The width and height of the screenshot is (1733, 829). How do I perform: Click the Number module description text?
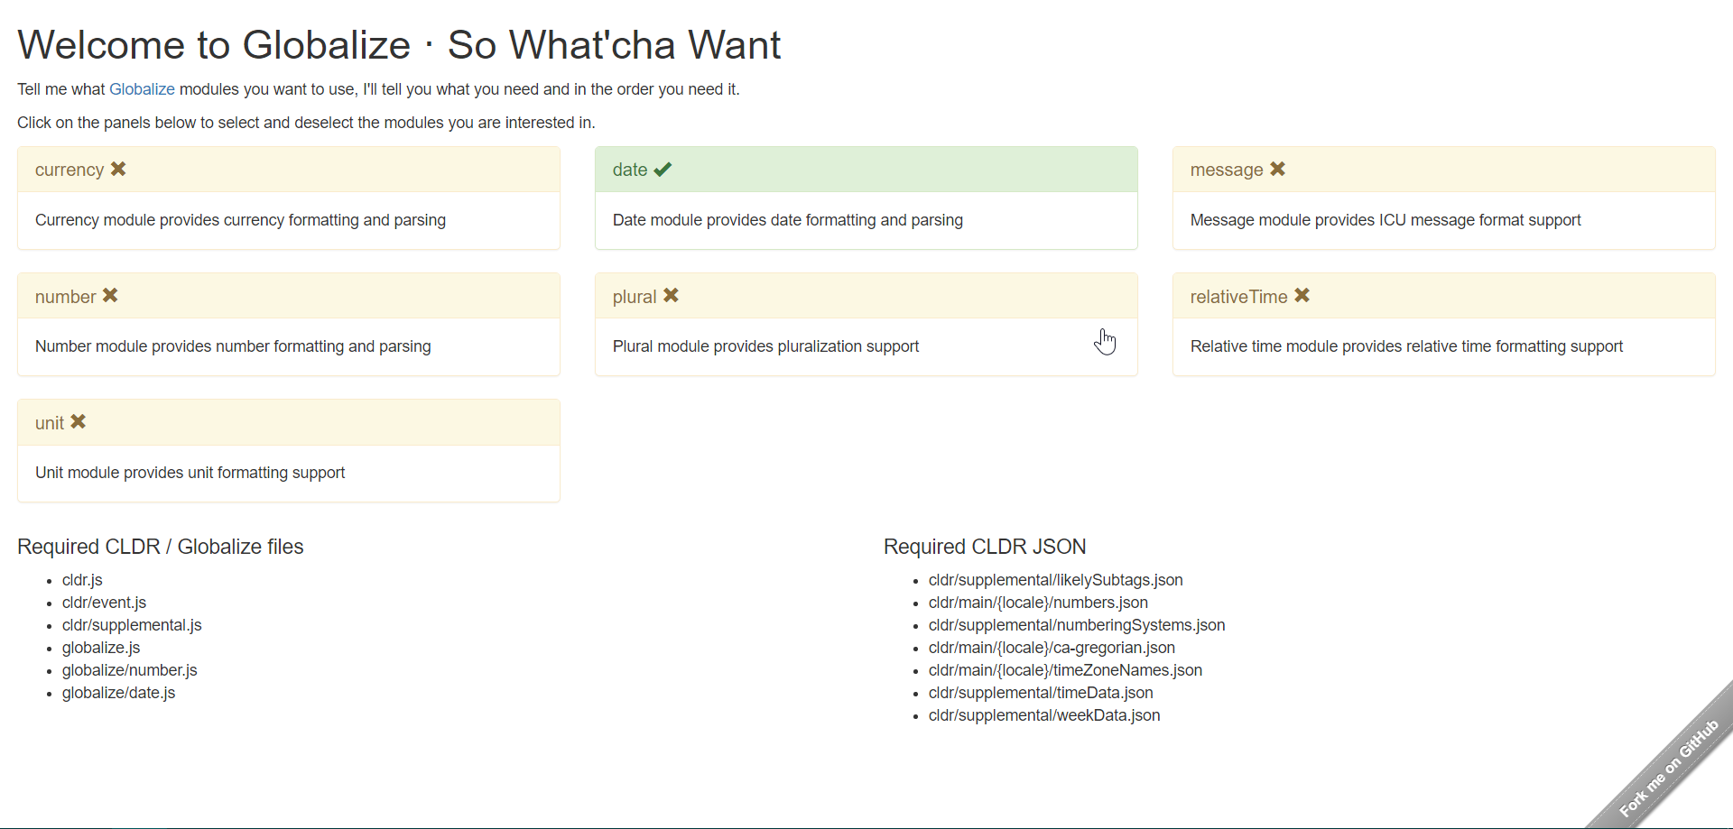point(233,346)
